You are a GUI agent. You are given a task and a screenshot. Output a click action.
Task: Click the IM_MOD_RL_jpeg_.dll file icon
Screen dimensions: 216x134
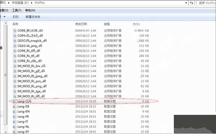tap(14, 76)
